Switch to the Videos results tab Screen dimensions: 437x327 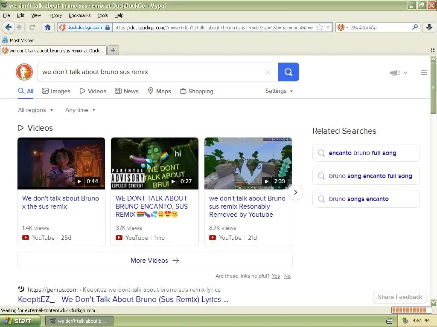pyautogui.click(x=93, y=91)
